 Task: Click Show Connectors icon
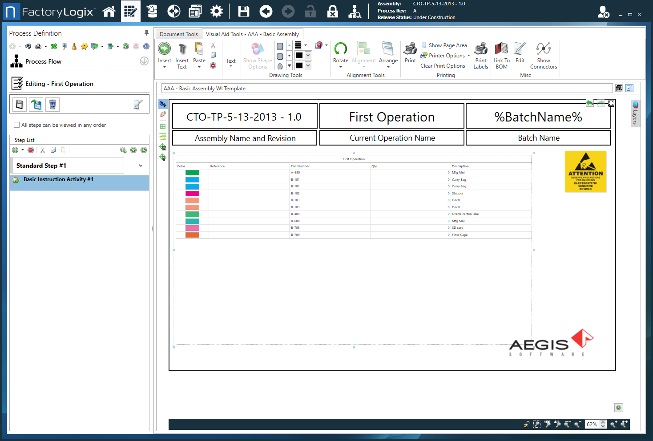pos(543,49)
